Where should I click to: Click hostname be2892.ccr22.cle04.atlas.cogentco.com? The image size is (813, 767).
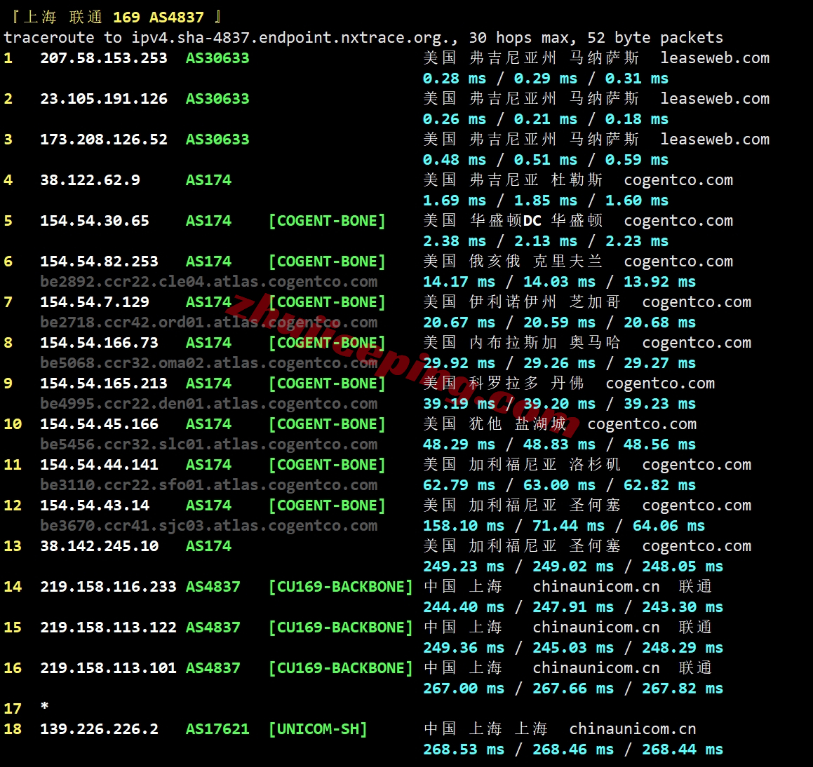click(x=209, y=282)
